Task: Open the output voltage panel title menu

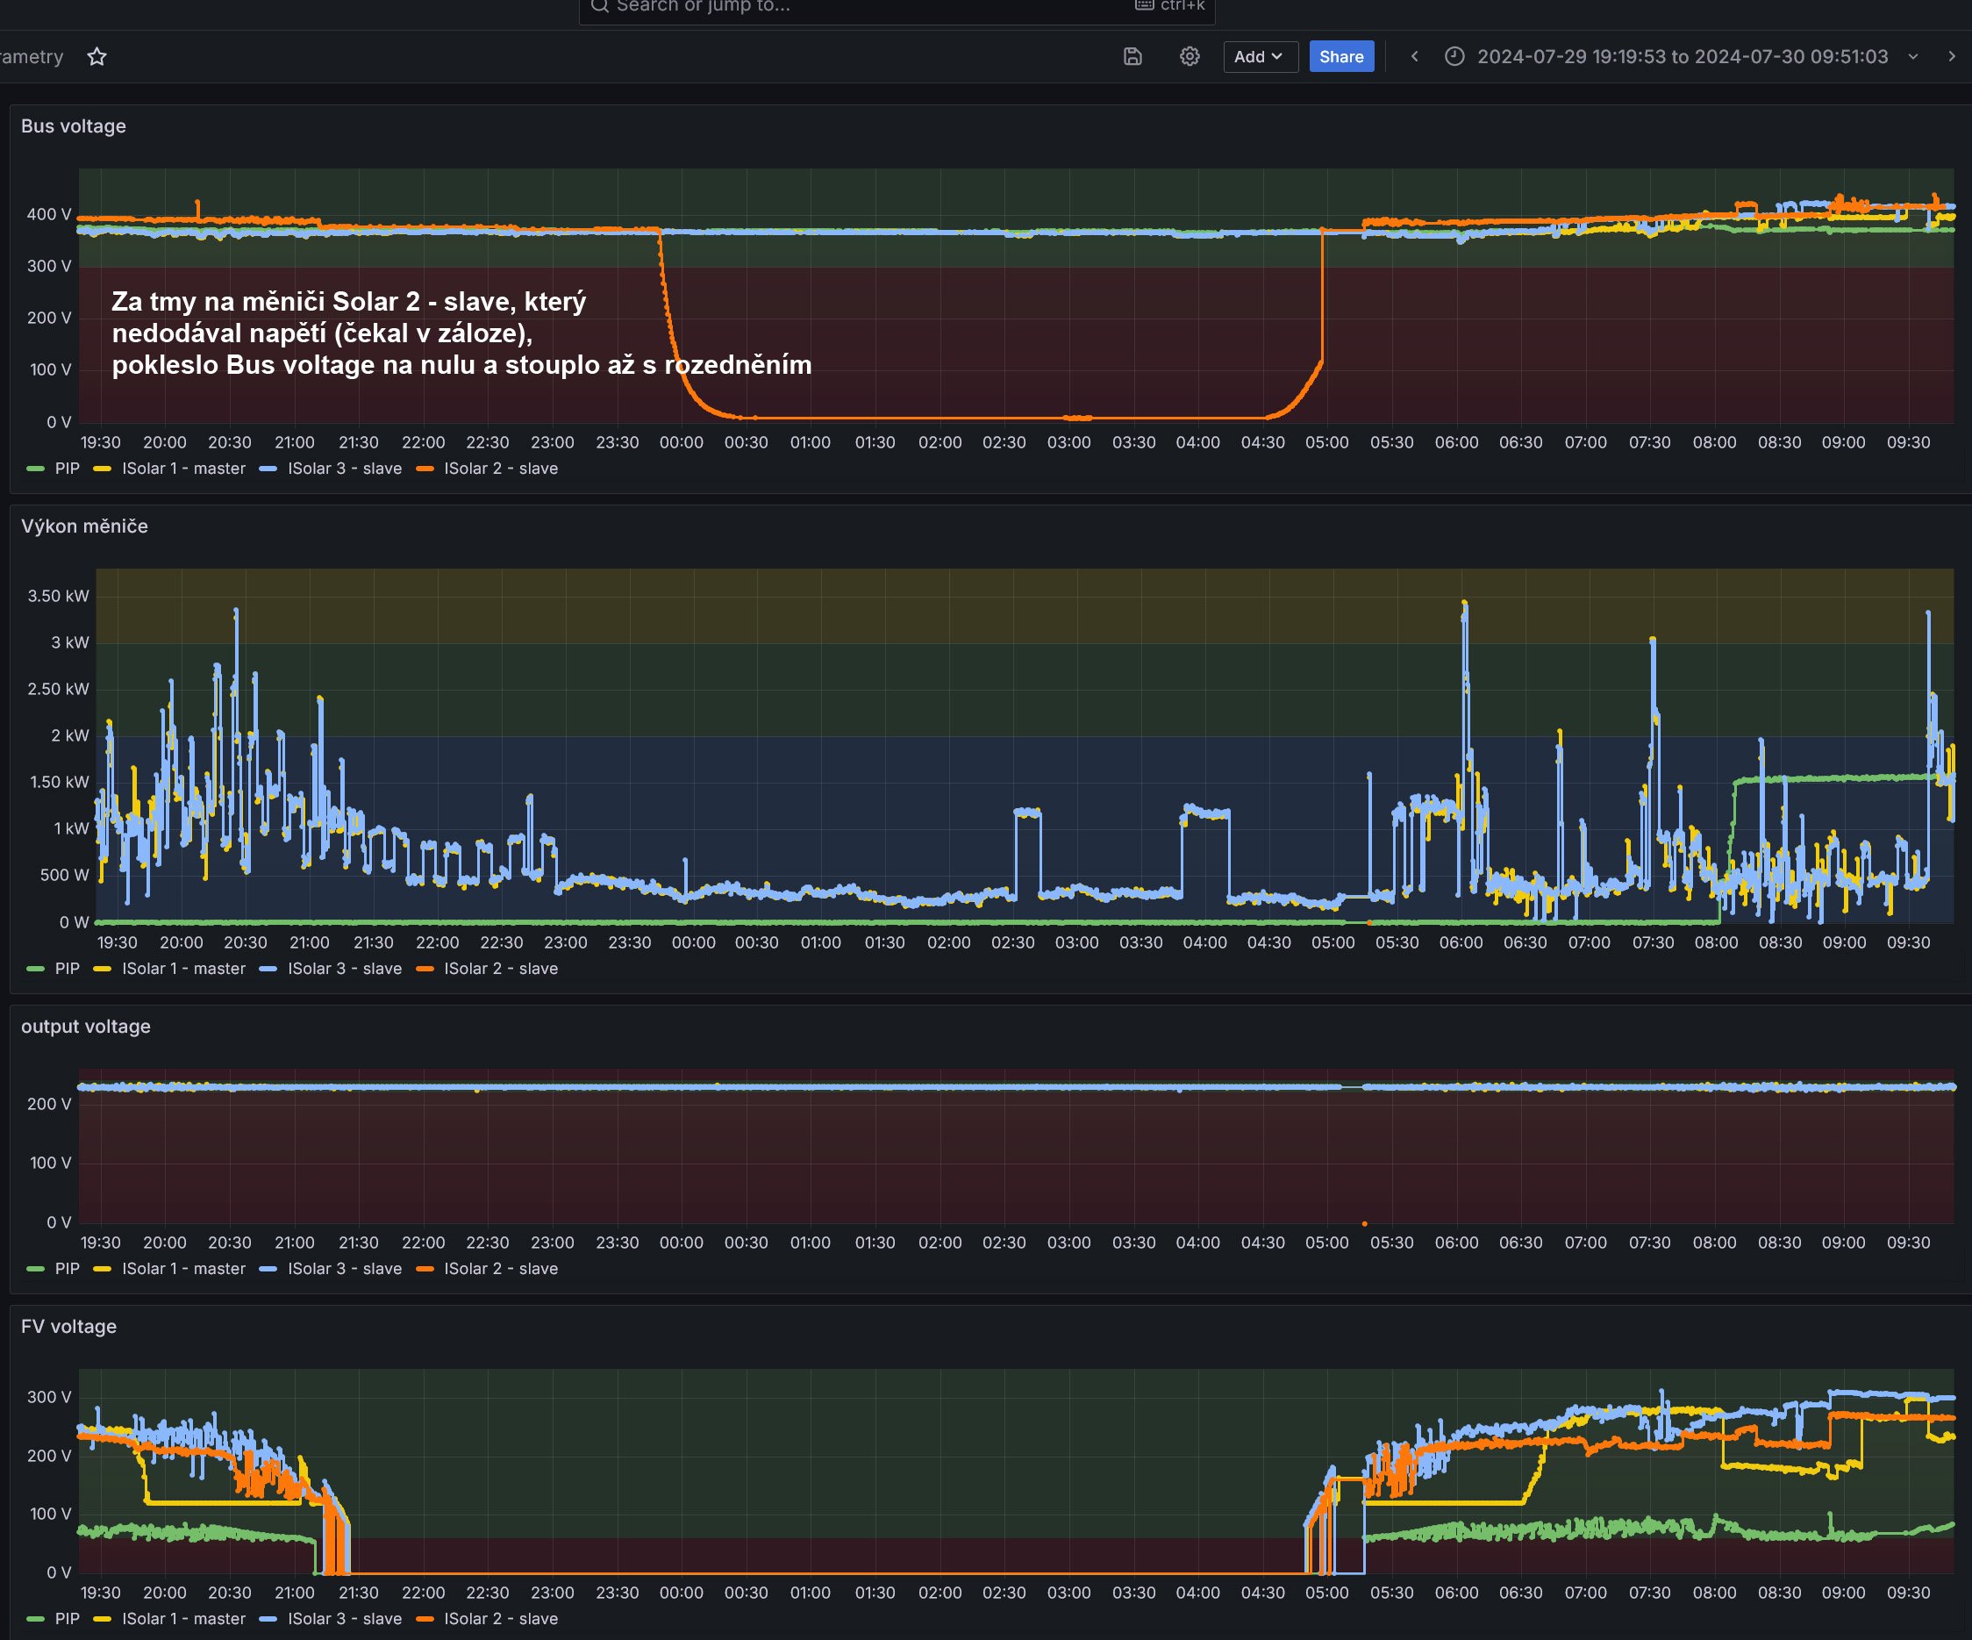Action: [85, 1027]
